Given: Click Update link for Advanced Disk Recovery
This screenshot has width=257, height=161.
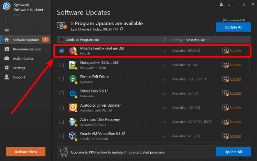Looking at the screenshot, I should [x=235, y=122].
